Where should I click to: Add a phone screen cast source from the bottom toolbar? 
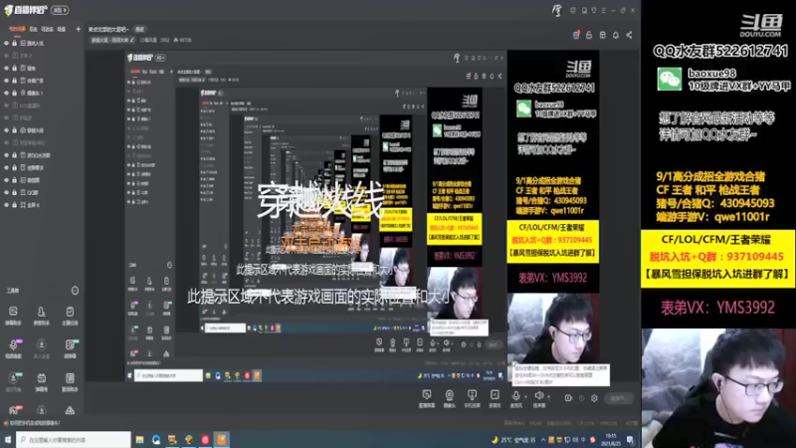point(472,398)
